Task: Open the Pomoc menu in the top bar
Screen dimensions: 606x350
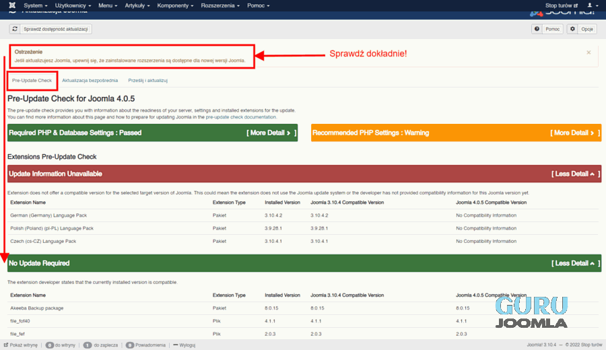Action: point(258,5)
